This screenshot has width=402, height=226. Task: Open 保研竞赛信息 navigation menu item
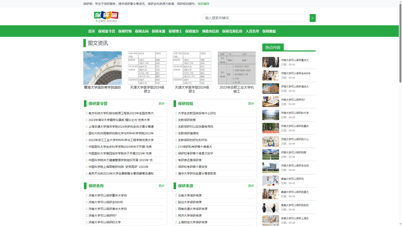click(x=232, y=31)
